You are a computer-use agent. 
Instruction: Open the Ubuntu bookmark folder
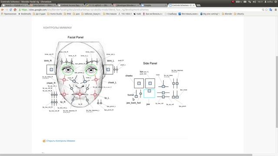(239, 14)
